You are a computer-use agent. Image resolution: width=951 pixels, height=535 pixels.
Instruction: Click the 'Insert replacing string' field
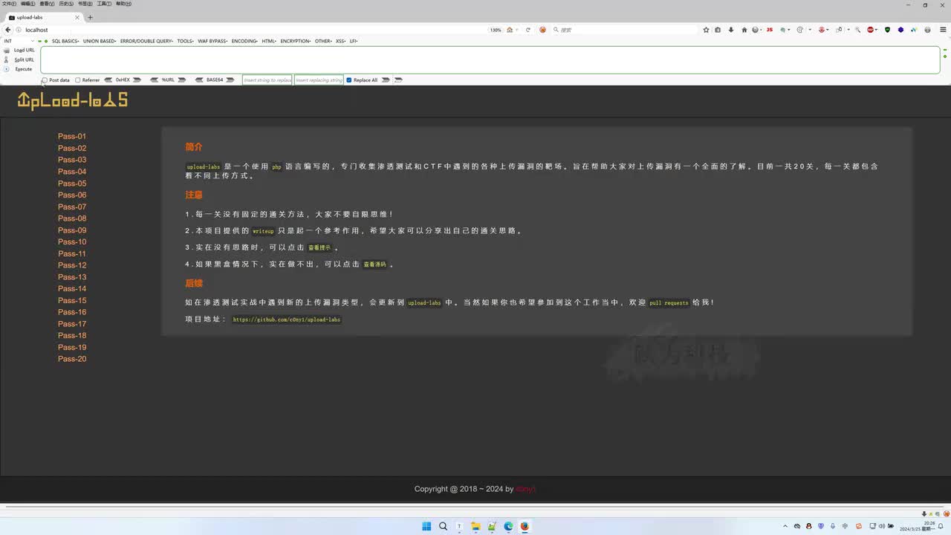(319, 80)
